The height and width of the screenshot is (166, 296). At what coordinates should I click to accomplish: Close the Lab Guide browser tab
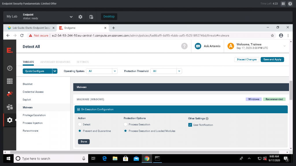[53, 28]
